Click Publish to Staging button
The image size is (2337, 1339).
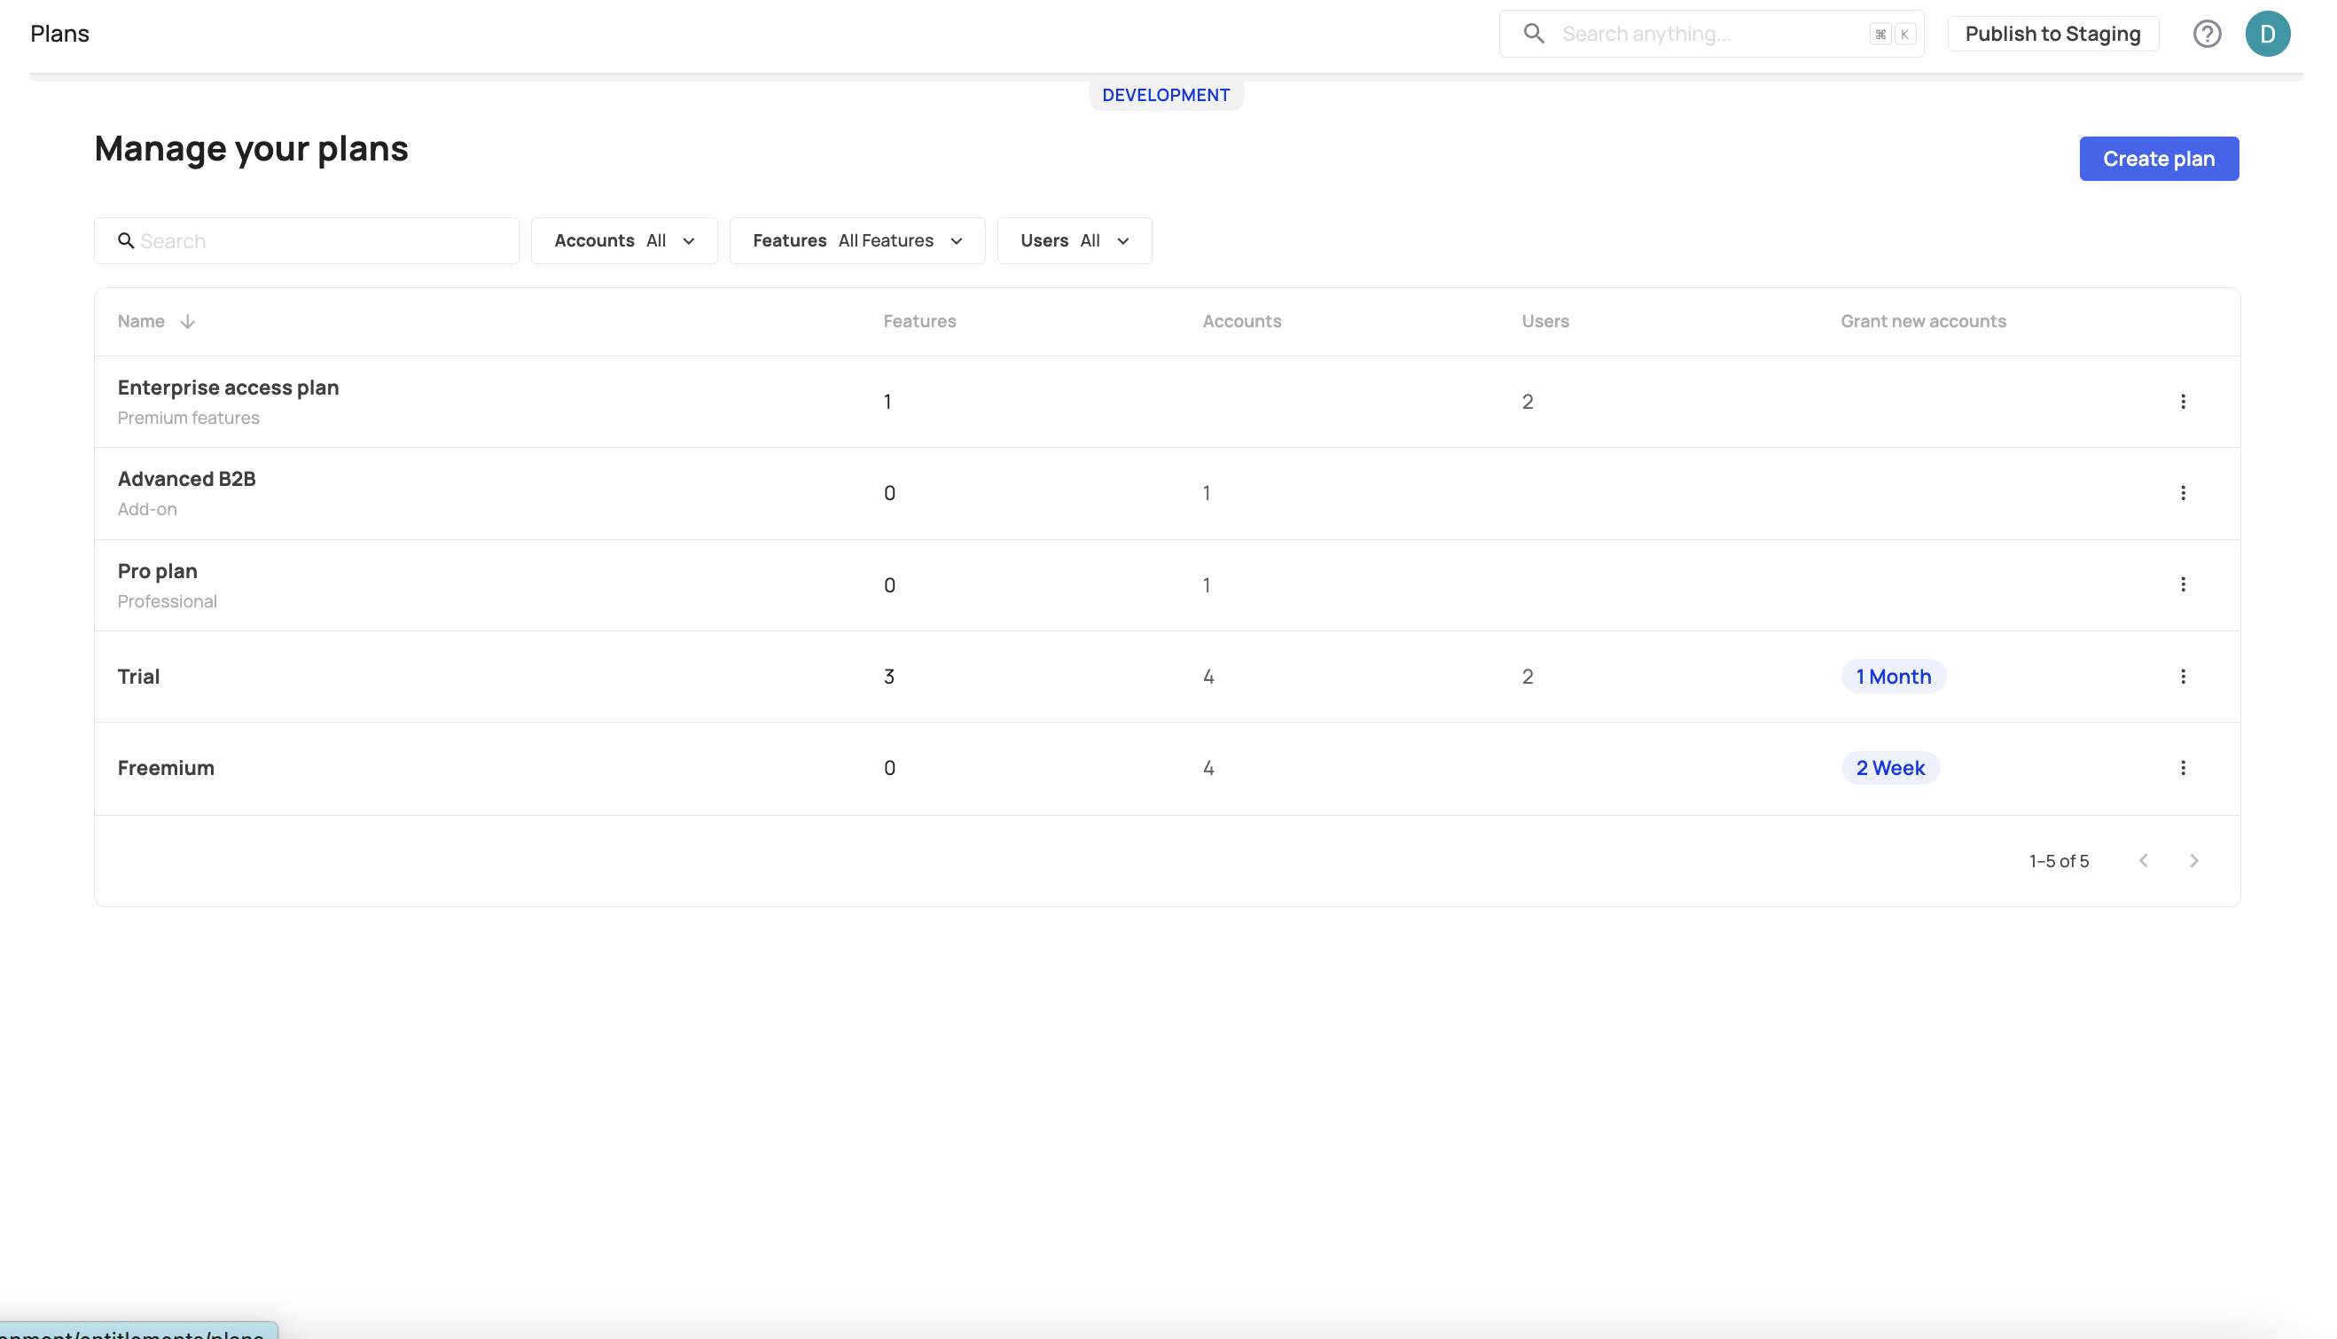2052,34
